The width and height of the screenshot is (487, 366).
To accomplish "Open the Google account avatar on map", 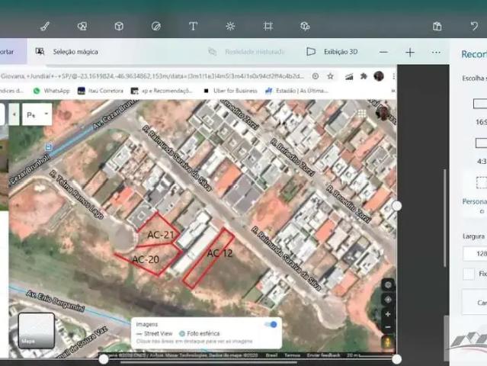I will (x=383, y=113).
